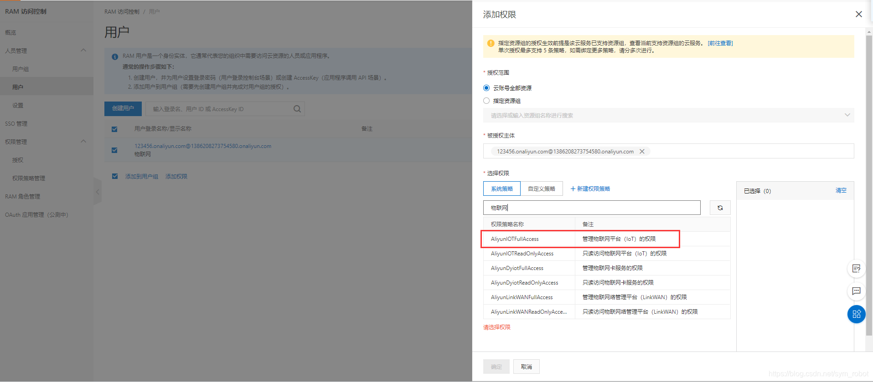Toggle the bottom batch-action checkbox
Screen dimensions: 873x382
pyautogui.click(x=115, y=176)
